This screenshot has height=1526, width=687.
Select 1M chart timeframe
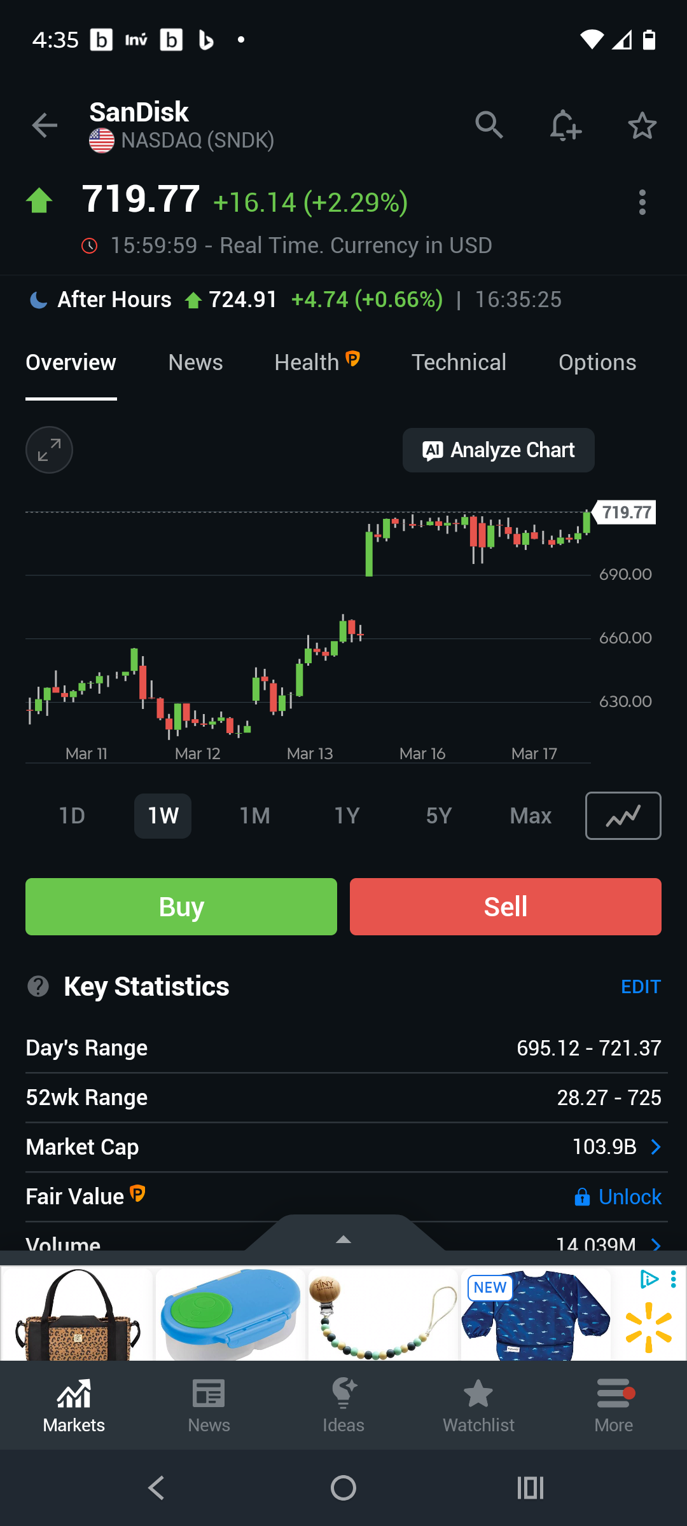(255, 816)
